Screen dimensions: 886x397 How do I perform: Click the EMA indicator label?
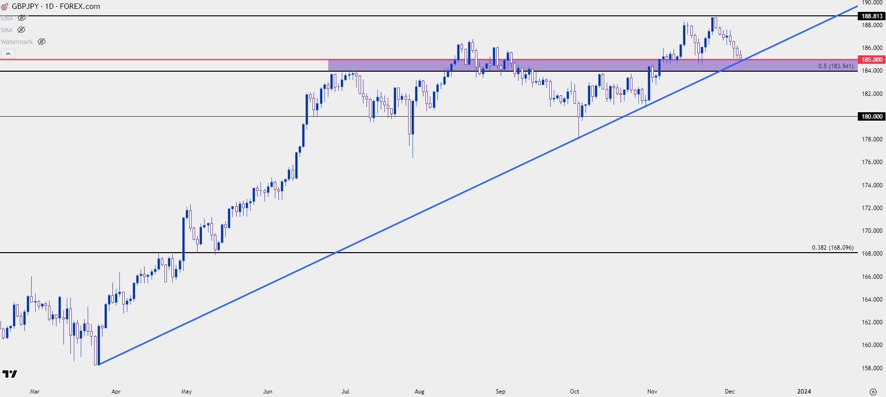tap(7, 18)
